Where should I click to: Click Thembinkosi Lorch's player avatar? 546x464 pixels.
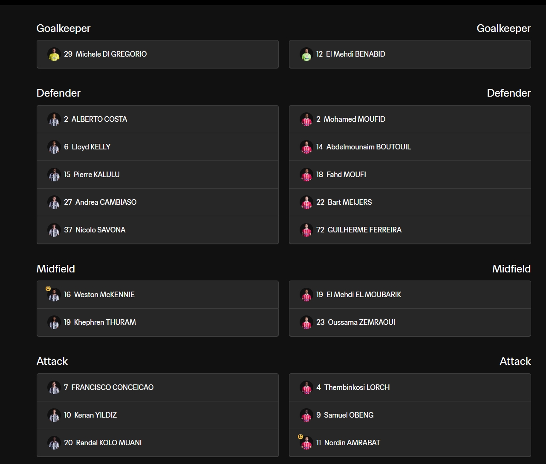pyautogui.click(x=306, y=387)
